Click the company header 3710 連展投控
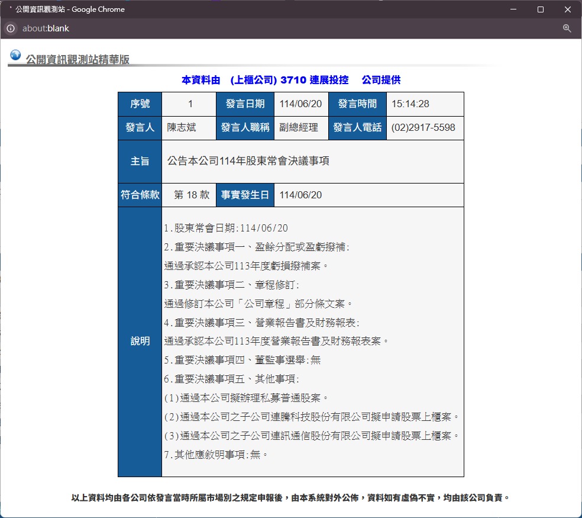 [x=315, y=80]
